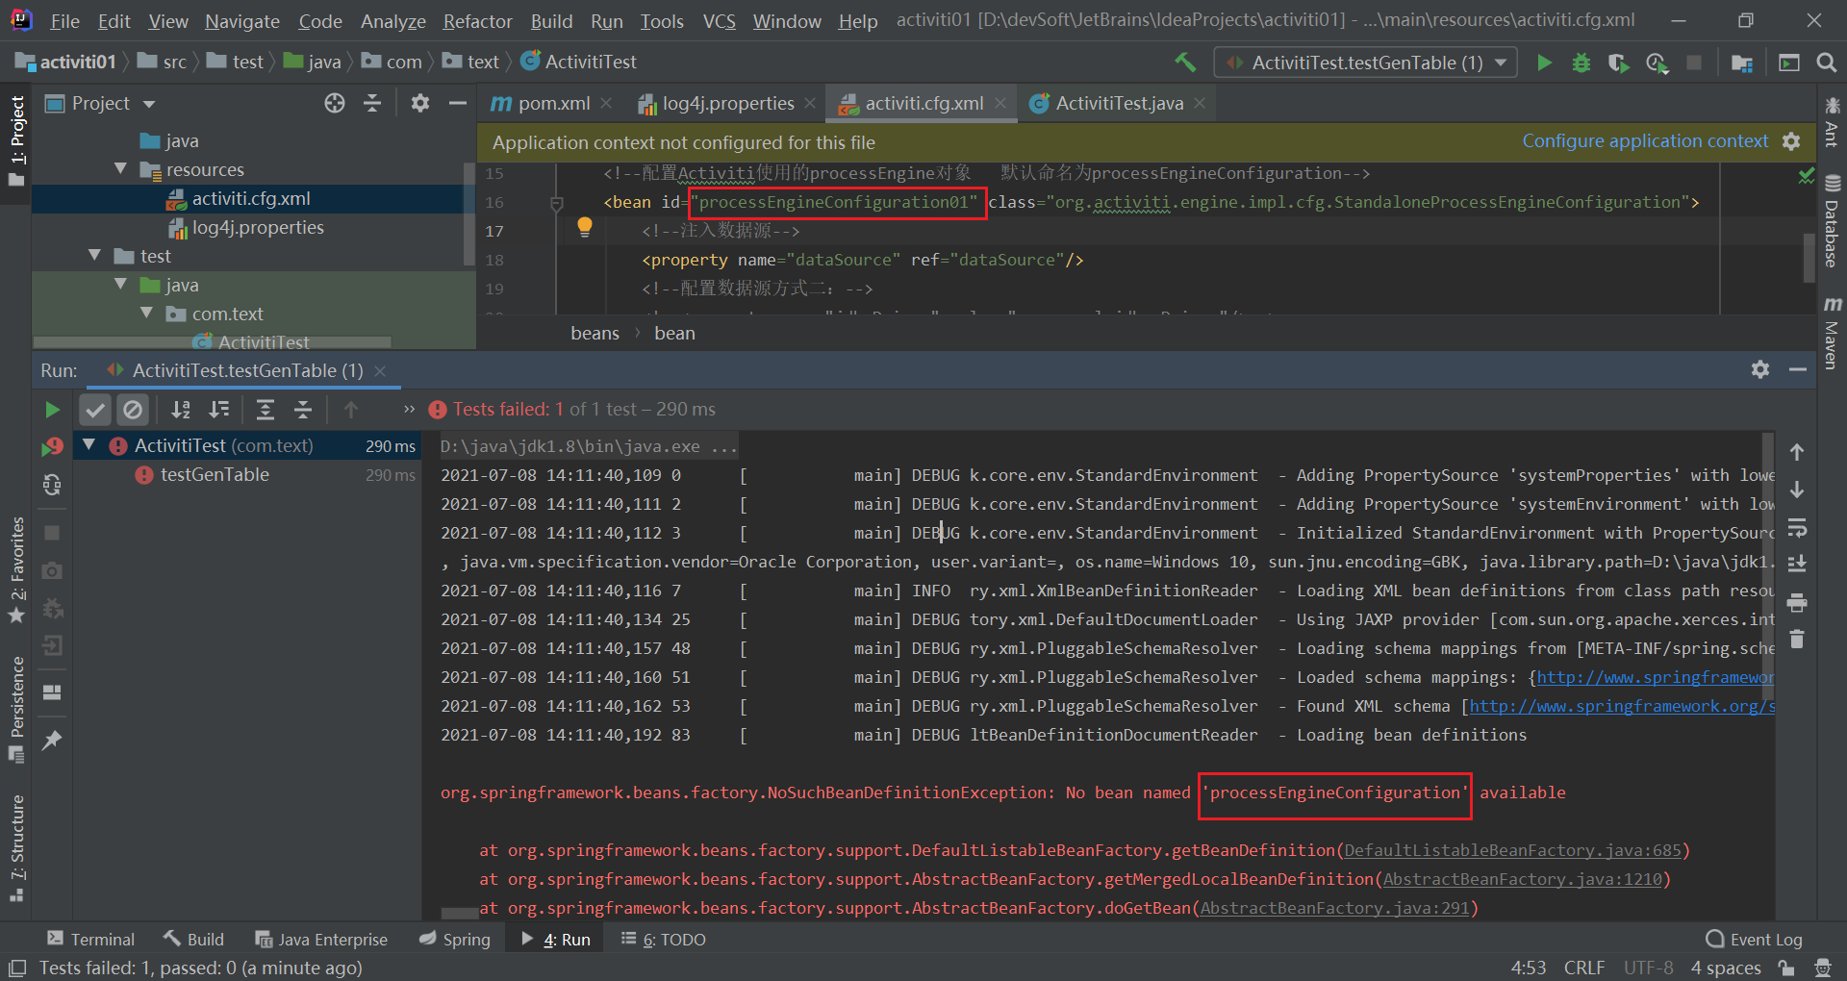Viewport: 1847px width, 981px height.
Task: Click locate/select opened file icon in Project panel
Action: coord(334,103)
